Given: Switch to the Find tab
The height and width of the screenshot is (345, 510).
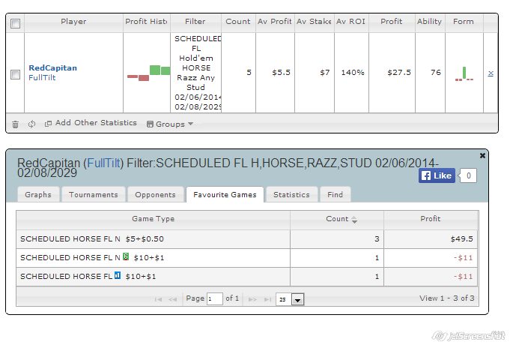Looking at the screenshot, I should point(335,194).
